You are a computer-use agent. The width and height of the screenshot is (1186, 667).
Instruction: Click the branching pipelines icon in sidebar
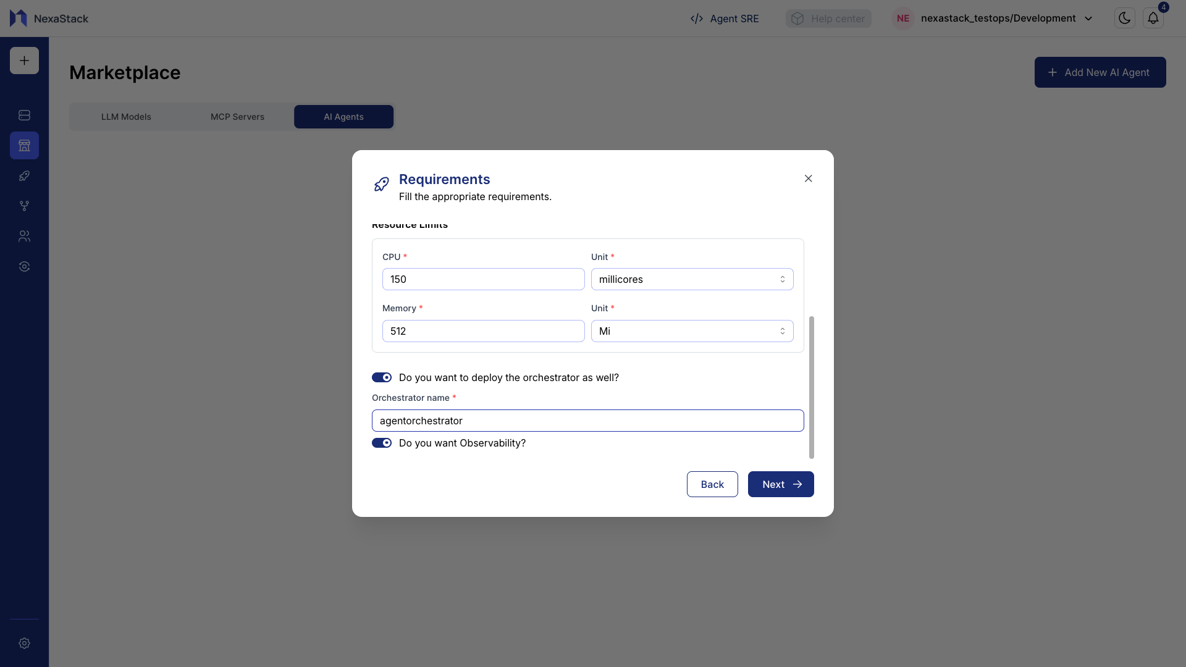coord(24,206)
